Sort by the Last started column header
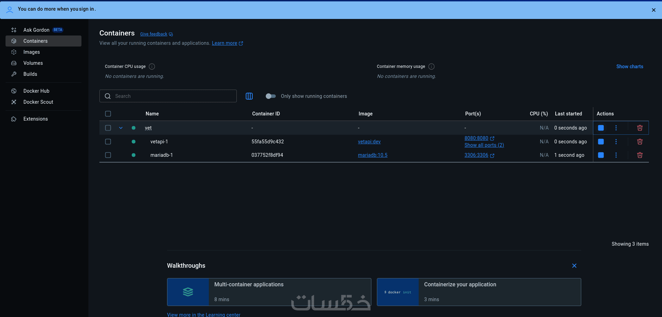 click(x=568, y=114)
